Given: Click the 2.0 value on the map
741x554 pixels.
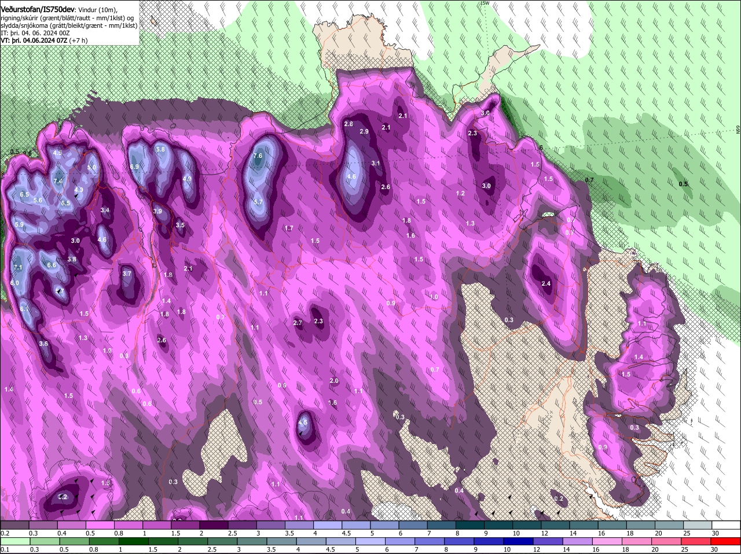Looking at the screenshot, I should point(334,381).
